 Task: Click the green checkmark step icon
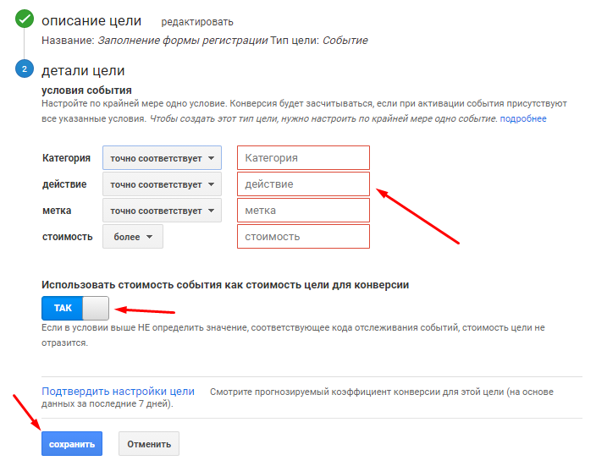[x=25, y=20]
